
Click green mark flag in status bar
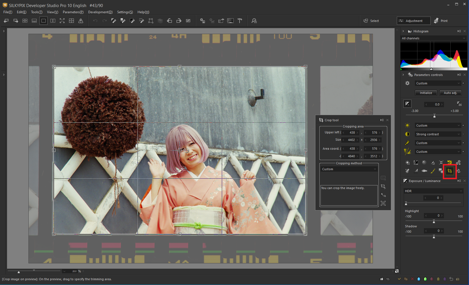pyautogui.click(x=425, y=279)
